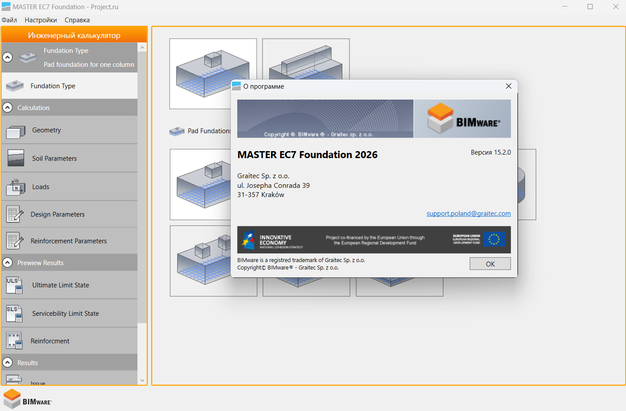Select the Fundation Type item
The width and height of the screenshot is (626, 411).
(x=70, y=86)
